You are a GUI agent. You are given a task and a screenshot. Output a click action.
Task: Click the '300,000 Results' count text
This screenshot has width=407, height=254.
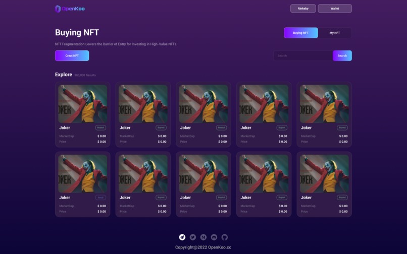click(85, 75)
